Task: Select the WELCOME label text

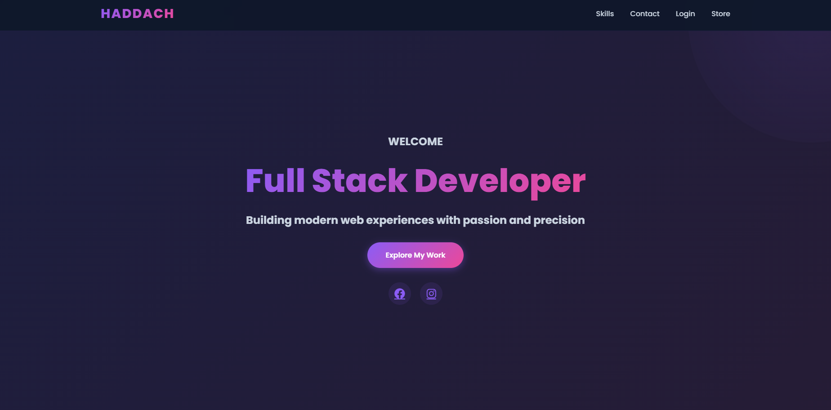Action: [415, 141]
